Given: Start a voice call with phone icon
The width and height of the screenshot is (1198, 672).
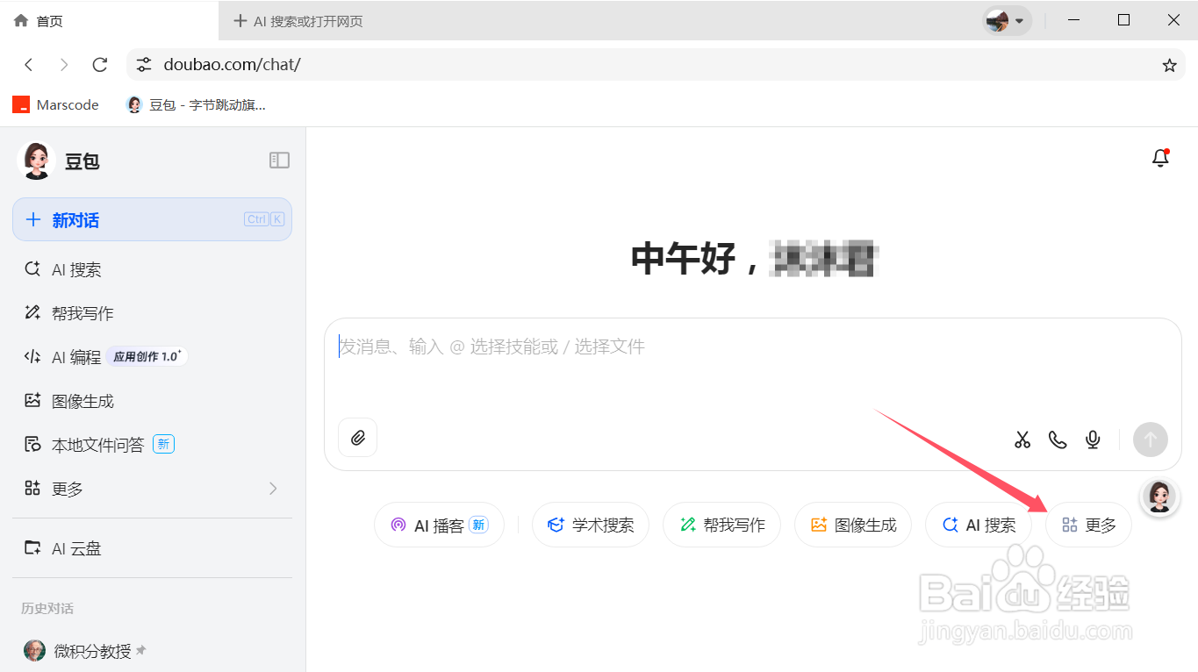Looking at the screenshot, I should pyautogui.click(x=1058, y=440).
